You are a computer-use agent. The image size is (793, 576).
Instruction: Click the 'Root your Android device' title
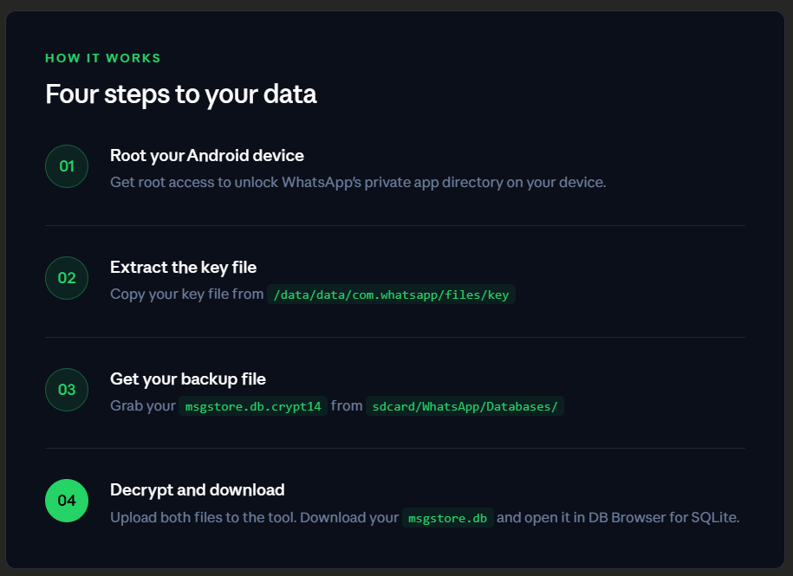(207, 156)
